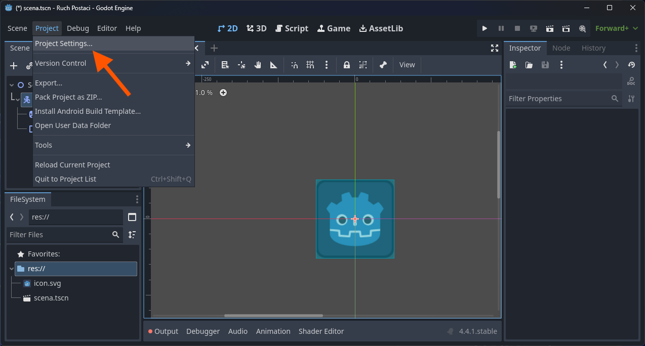
Task: Switch to the Inspector tab
Action: 525,48
